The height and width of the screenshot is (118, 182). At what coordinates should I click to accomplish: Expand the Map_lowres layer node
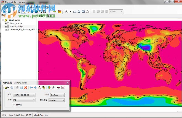(x=6, y=23)
